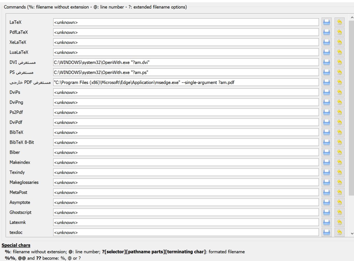Image resolution: width=354 pixels, height=261 pixels.
Task: Browse for the Ghostscript program
Action: [x=327, y=212]
